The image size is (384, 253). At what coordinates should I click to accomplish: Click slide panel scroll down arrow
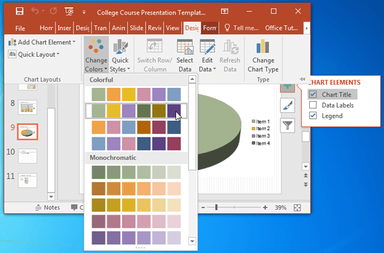(51, 197)
